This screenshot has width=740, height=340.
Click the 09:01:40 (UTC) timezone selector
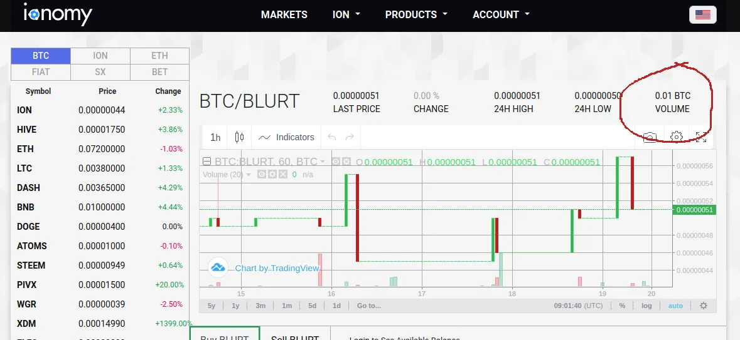[x=578, y=306]
